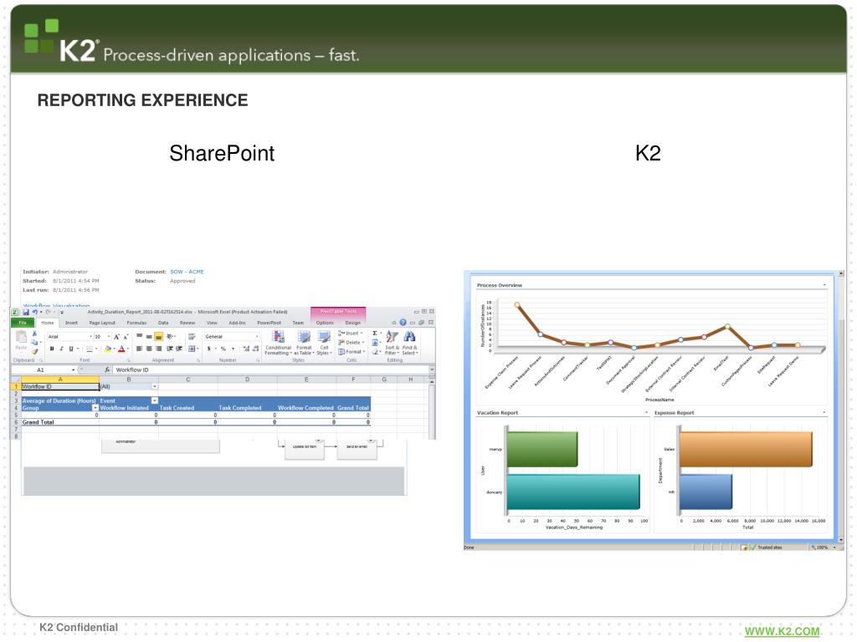Screen dimensions: 857x642
Task: Toggle Italic formatting in Excel
Action: pos(61,349)
